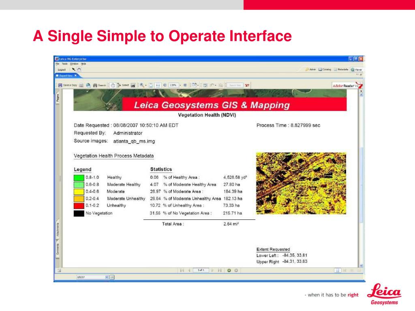The width and height of the screenshot is (415, 311).
Task: Go to the previous page
Action: pyautogui.click(x=189, y=270)
